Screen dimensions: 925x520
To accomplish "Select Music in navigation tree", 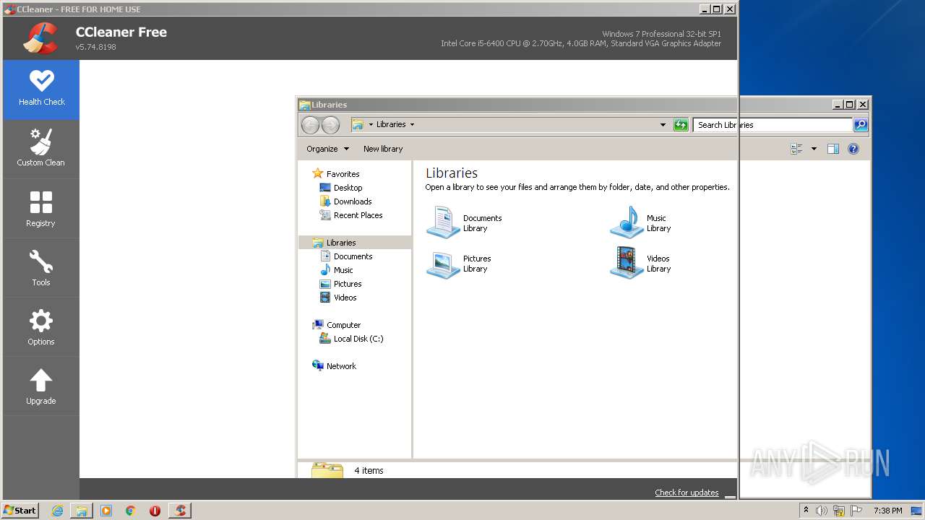I will coord(343,270).
